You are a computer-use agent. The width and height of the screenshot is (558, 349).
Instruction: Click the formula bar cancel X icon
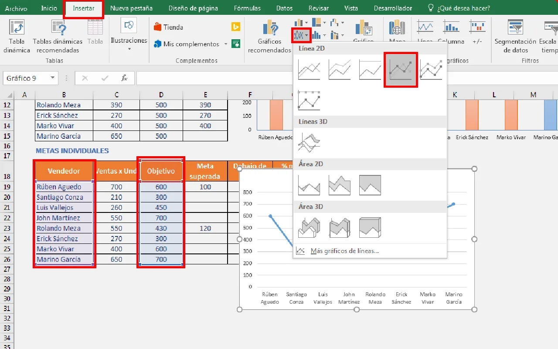[x=85, y=78]
